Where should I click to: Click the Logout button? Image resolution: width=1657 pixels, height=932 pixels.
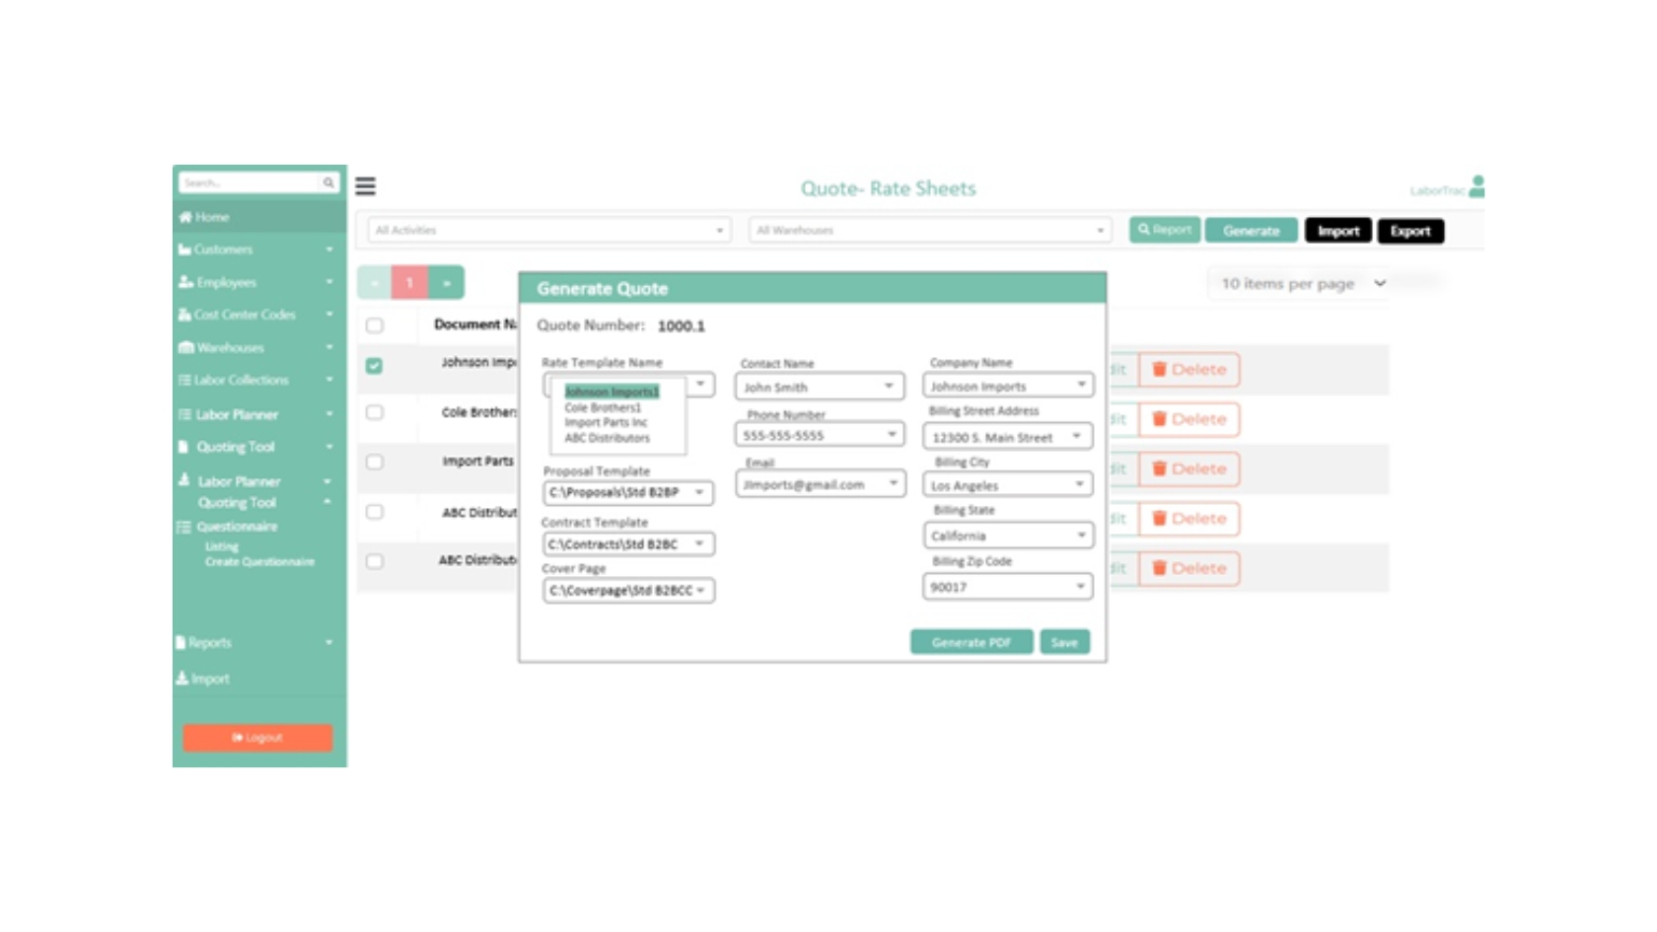pyautogui.click(x=257, y=738)
